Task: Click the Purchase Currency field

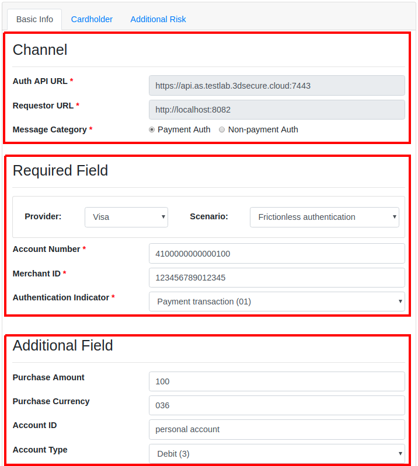Action: 277,405
